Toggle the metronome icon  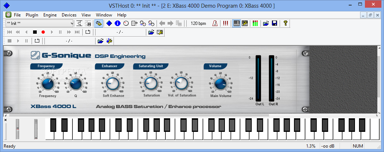tap(215, 23)
